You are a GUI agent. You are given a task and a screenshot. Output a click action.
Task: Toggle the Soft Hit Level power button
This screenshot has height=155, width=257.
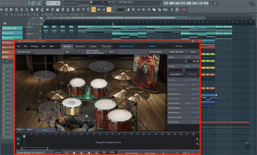click(x=194, y=103)
